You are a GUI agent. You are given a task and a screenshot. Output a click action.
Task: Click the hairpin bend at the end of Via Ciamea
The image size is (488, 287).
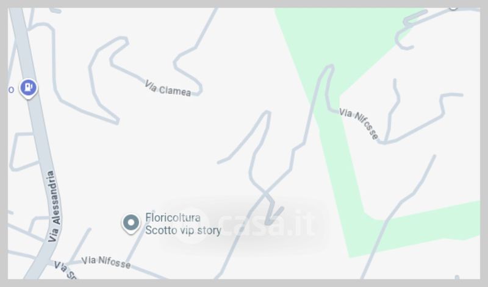point(199,90)
